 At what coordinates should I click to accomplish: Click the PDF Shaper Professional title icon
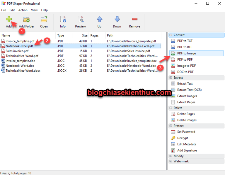(4, 4)
